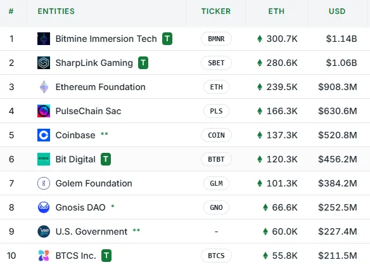Click the Golem Foundation circle logo
Screen dimensions: 370x267
click(44, 183)
